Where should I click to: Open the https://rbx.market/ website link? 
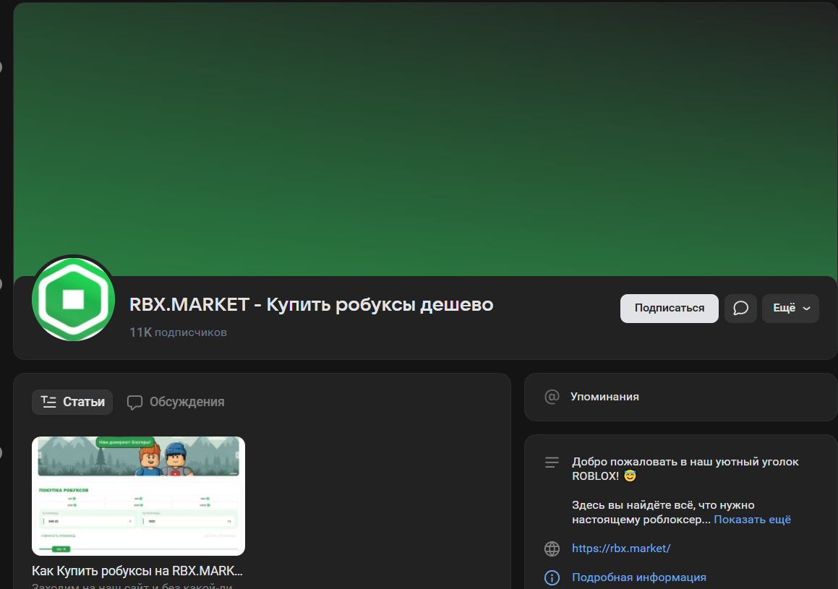pyautogui.click(x=621, y=549)
